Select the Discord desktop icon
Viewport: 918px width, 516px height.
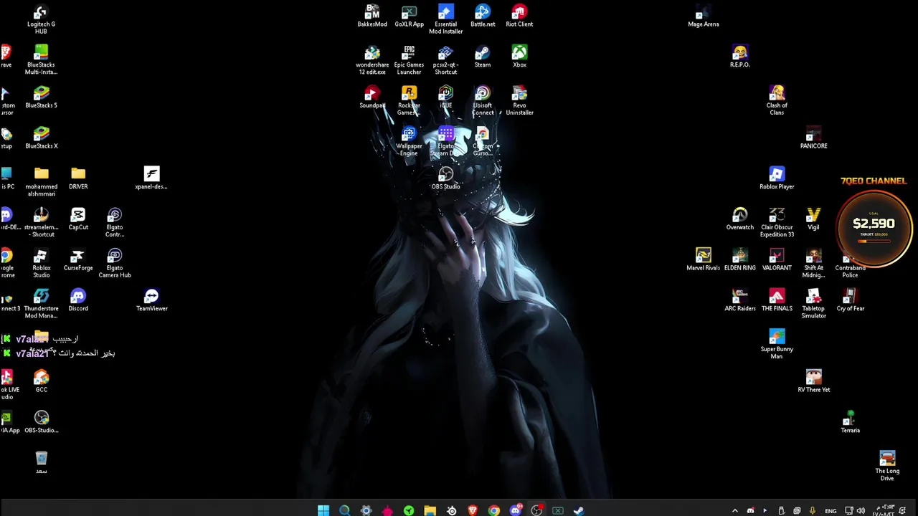pyautogui.click(x=78, y=300)
